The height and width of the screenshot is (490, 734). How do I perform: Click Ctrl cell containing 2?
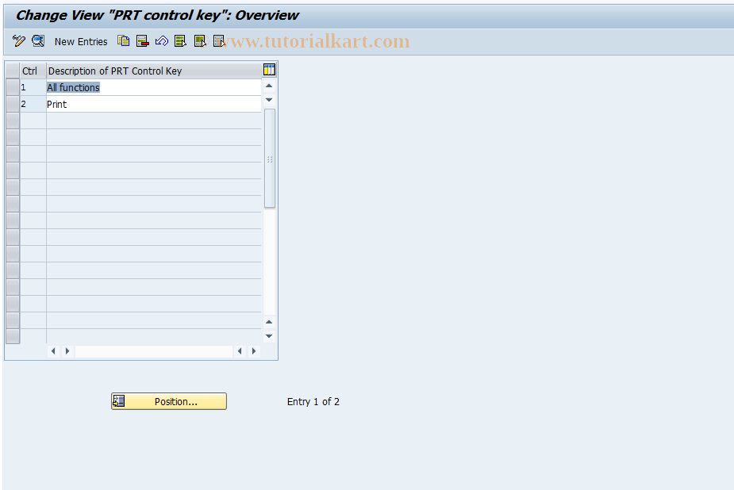tap(33, 105)
